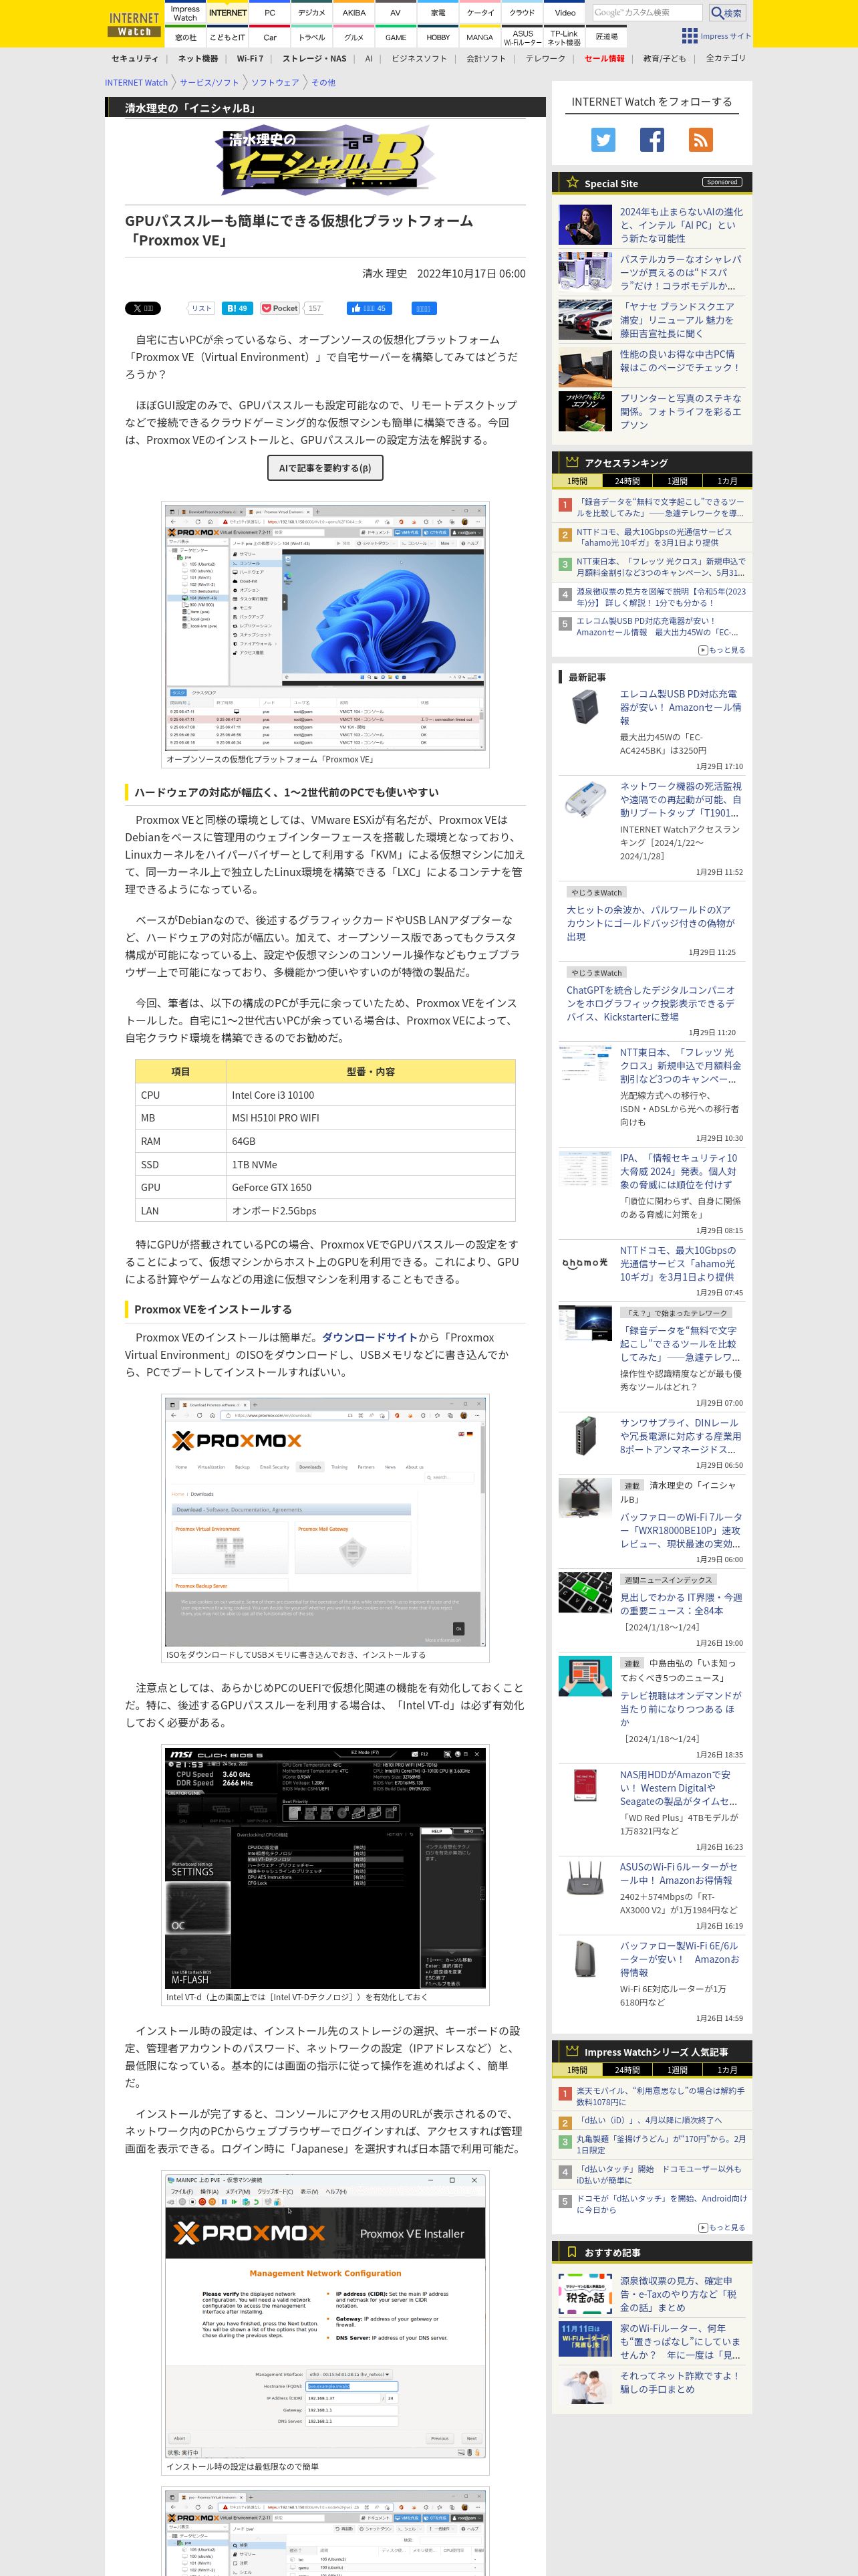Open the その他 breadcrumb link

point(323,83)
